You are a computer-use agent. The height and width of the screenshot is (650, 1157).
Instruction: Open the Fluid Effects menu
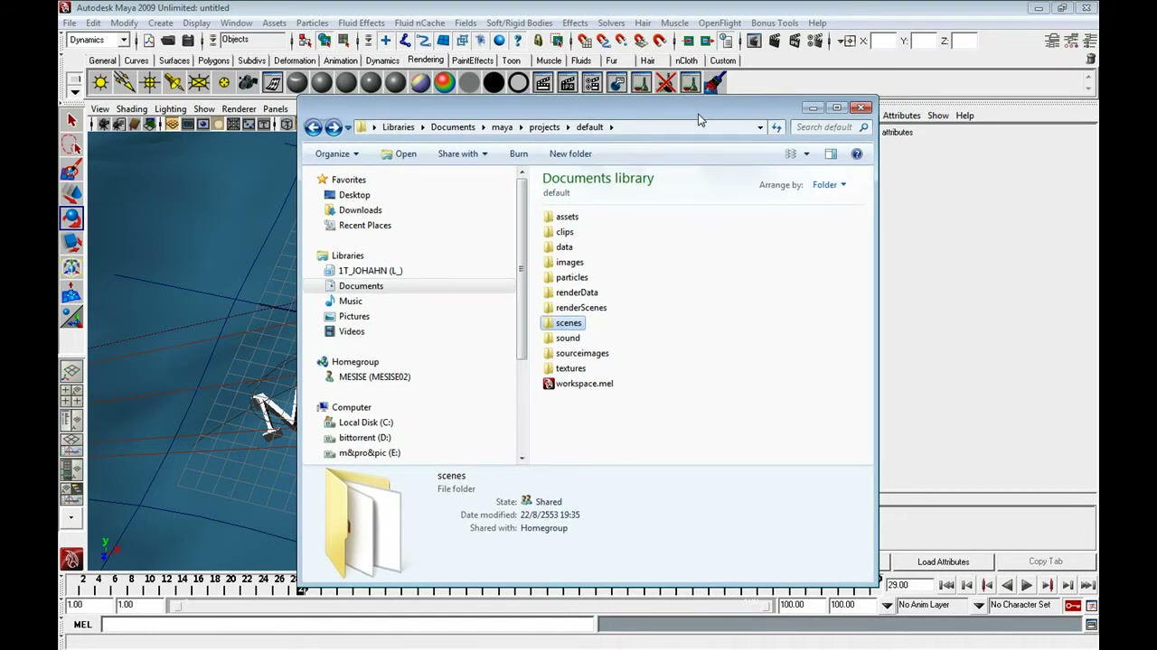pos(362,23)
